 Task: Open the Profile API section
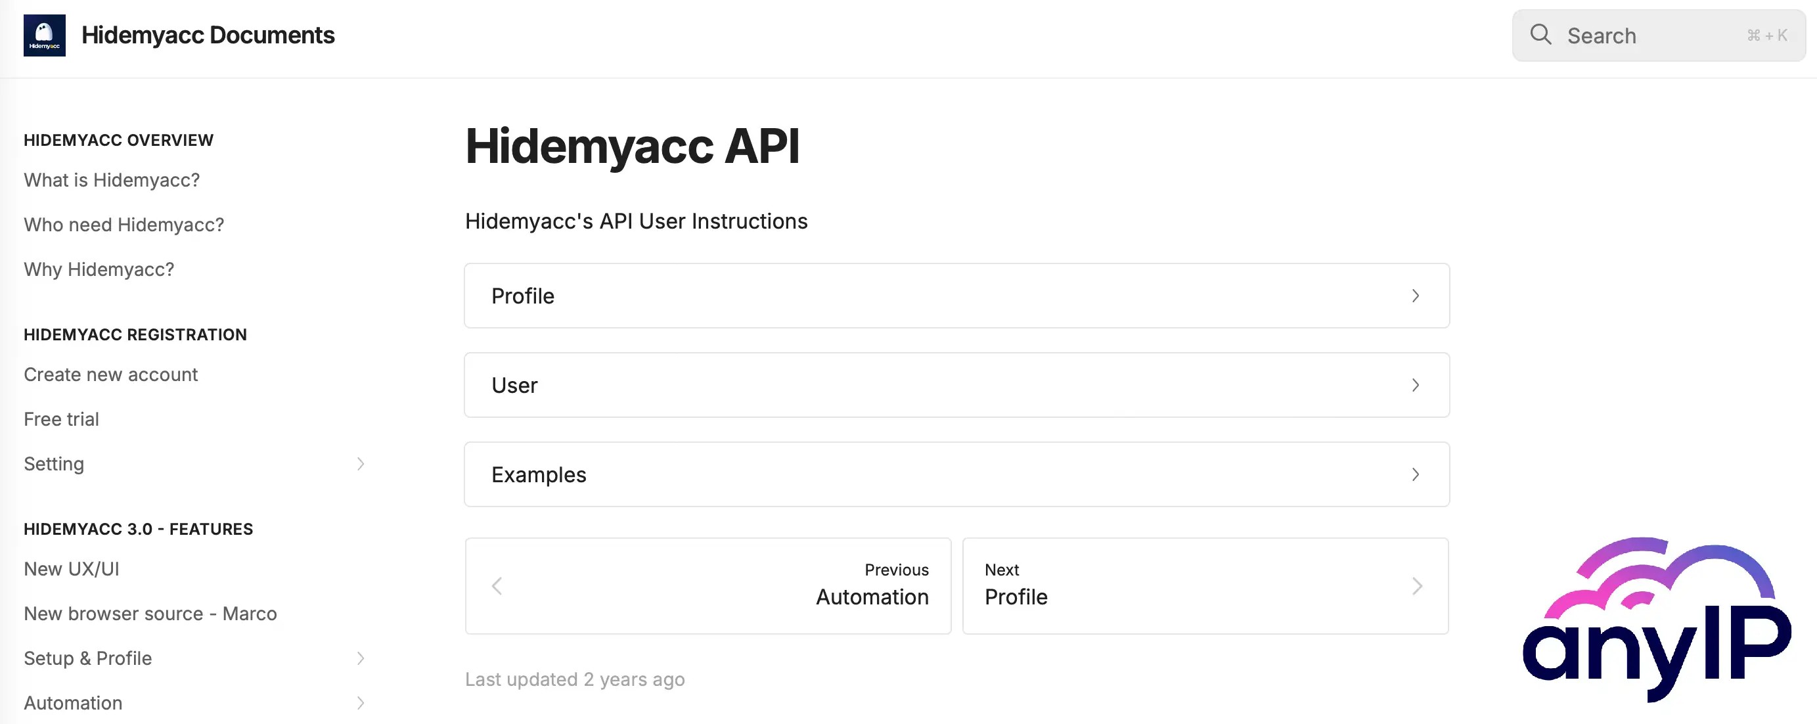[957, 296]
